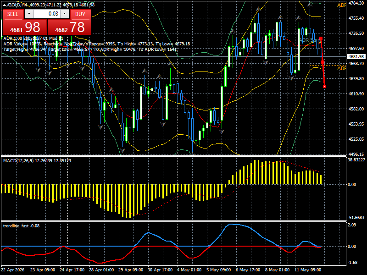
Task: Click the 24 Apr 17:00 time label
Action: click(x=72, y=269)
